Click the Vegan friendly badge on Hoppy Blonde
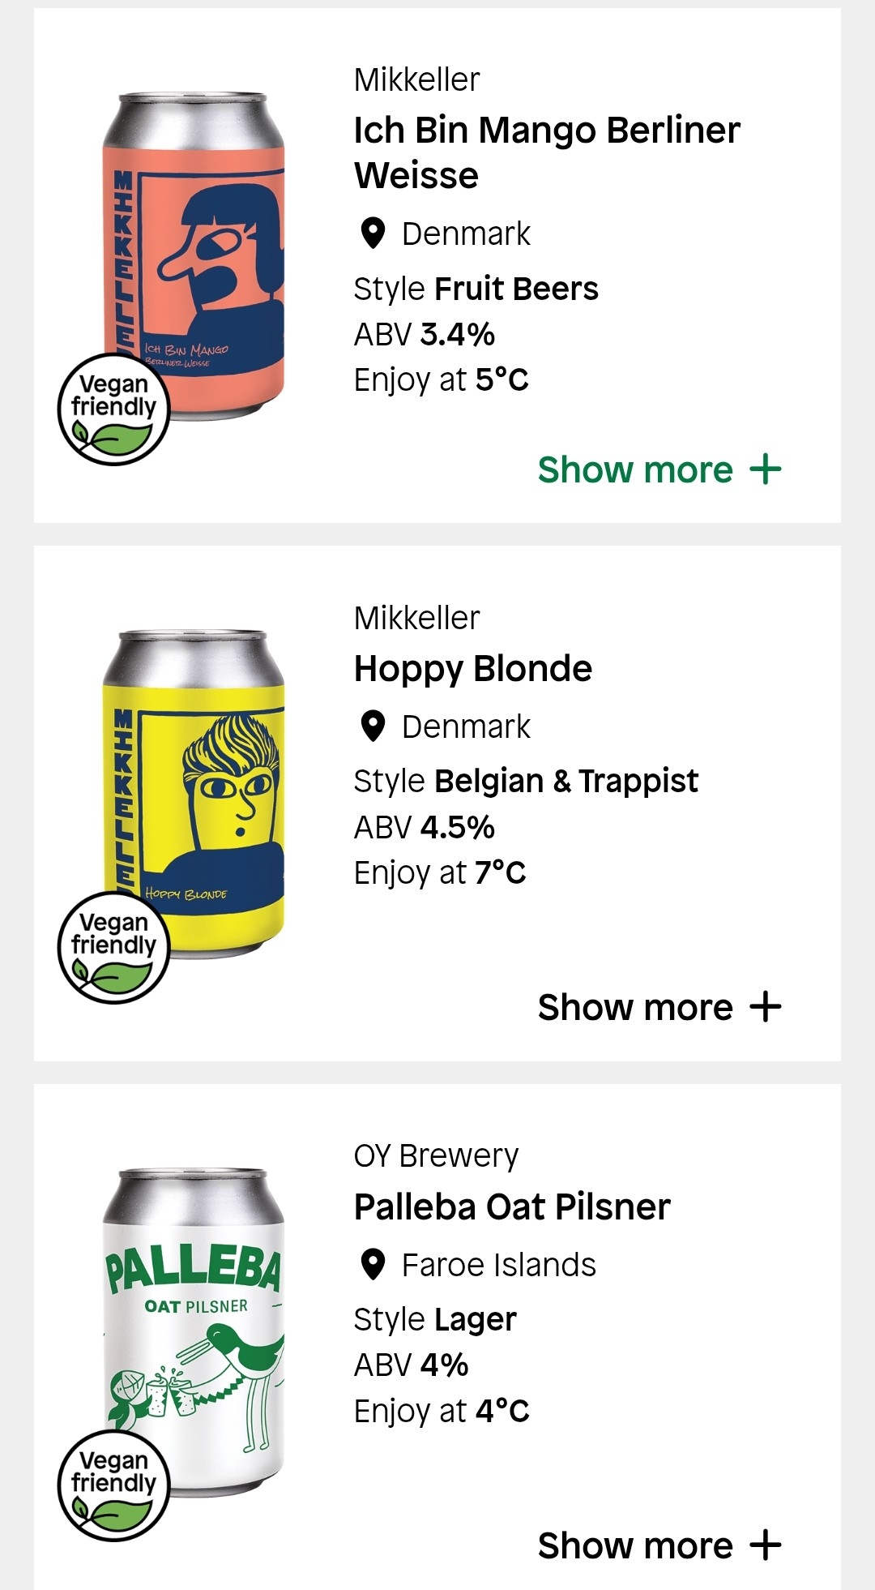 click(113, 947)
